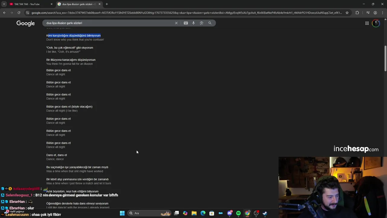The width and height of the screenshot is (387, 218).
Task: Click lyric 'Kimi karıştırdığını düşündüğünü bilmiyorum'
Action: point(73,35)
